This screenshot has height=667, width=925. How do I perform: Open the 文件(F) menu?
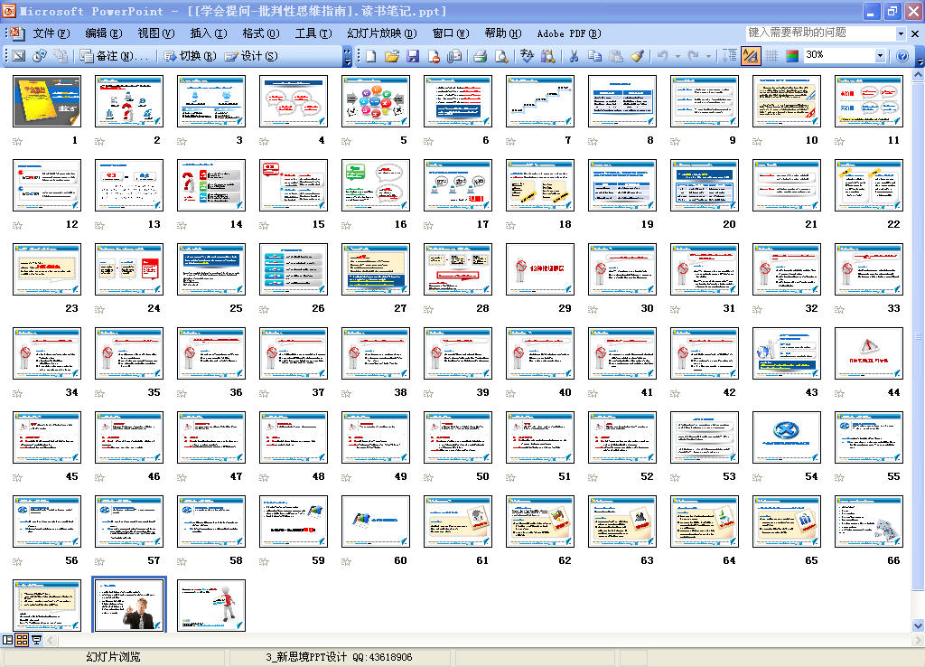[x=51, y=33]
